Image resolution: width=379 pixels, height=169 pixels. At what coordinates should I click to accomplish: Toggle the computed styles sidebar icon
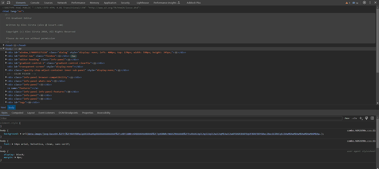click(372, 118)
